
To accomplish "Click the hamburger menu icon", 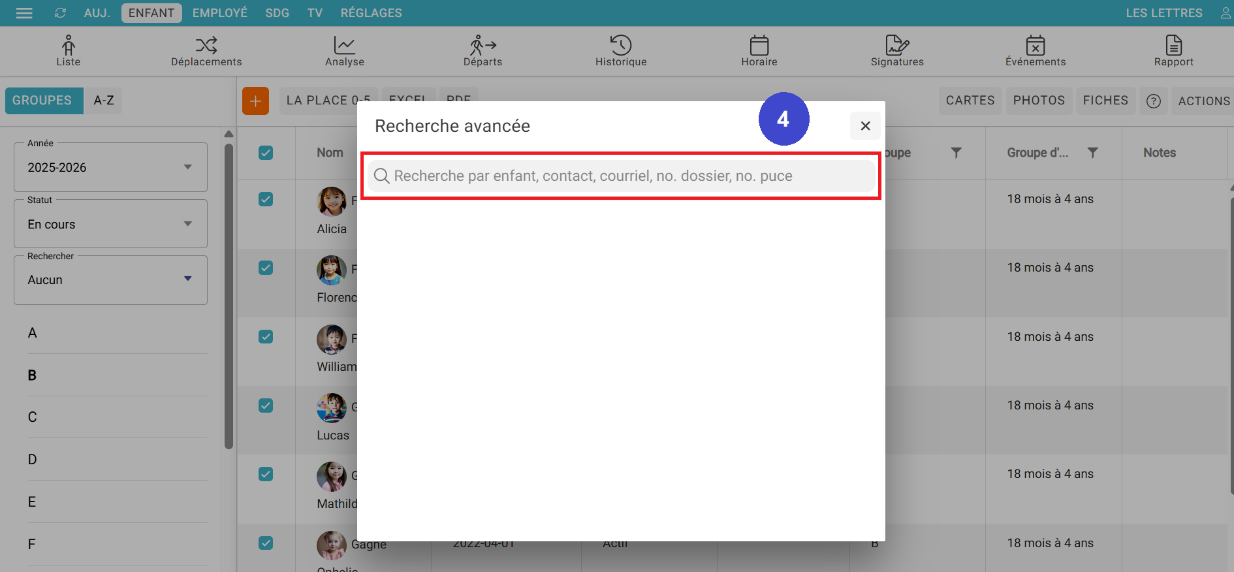I will point(24,13).
